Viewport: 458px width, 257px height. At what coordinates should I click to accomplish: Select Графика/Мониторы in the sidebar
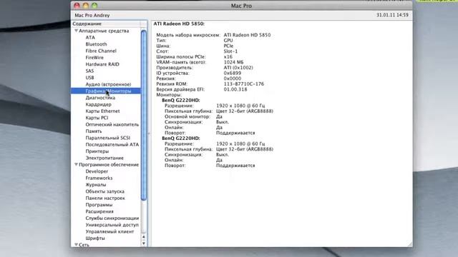pos(105,91)
